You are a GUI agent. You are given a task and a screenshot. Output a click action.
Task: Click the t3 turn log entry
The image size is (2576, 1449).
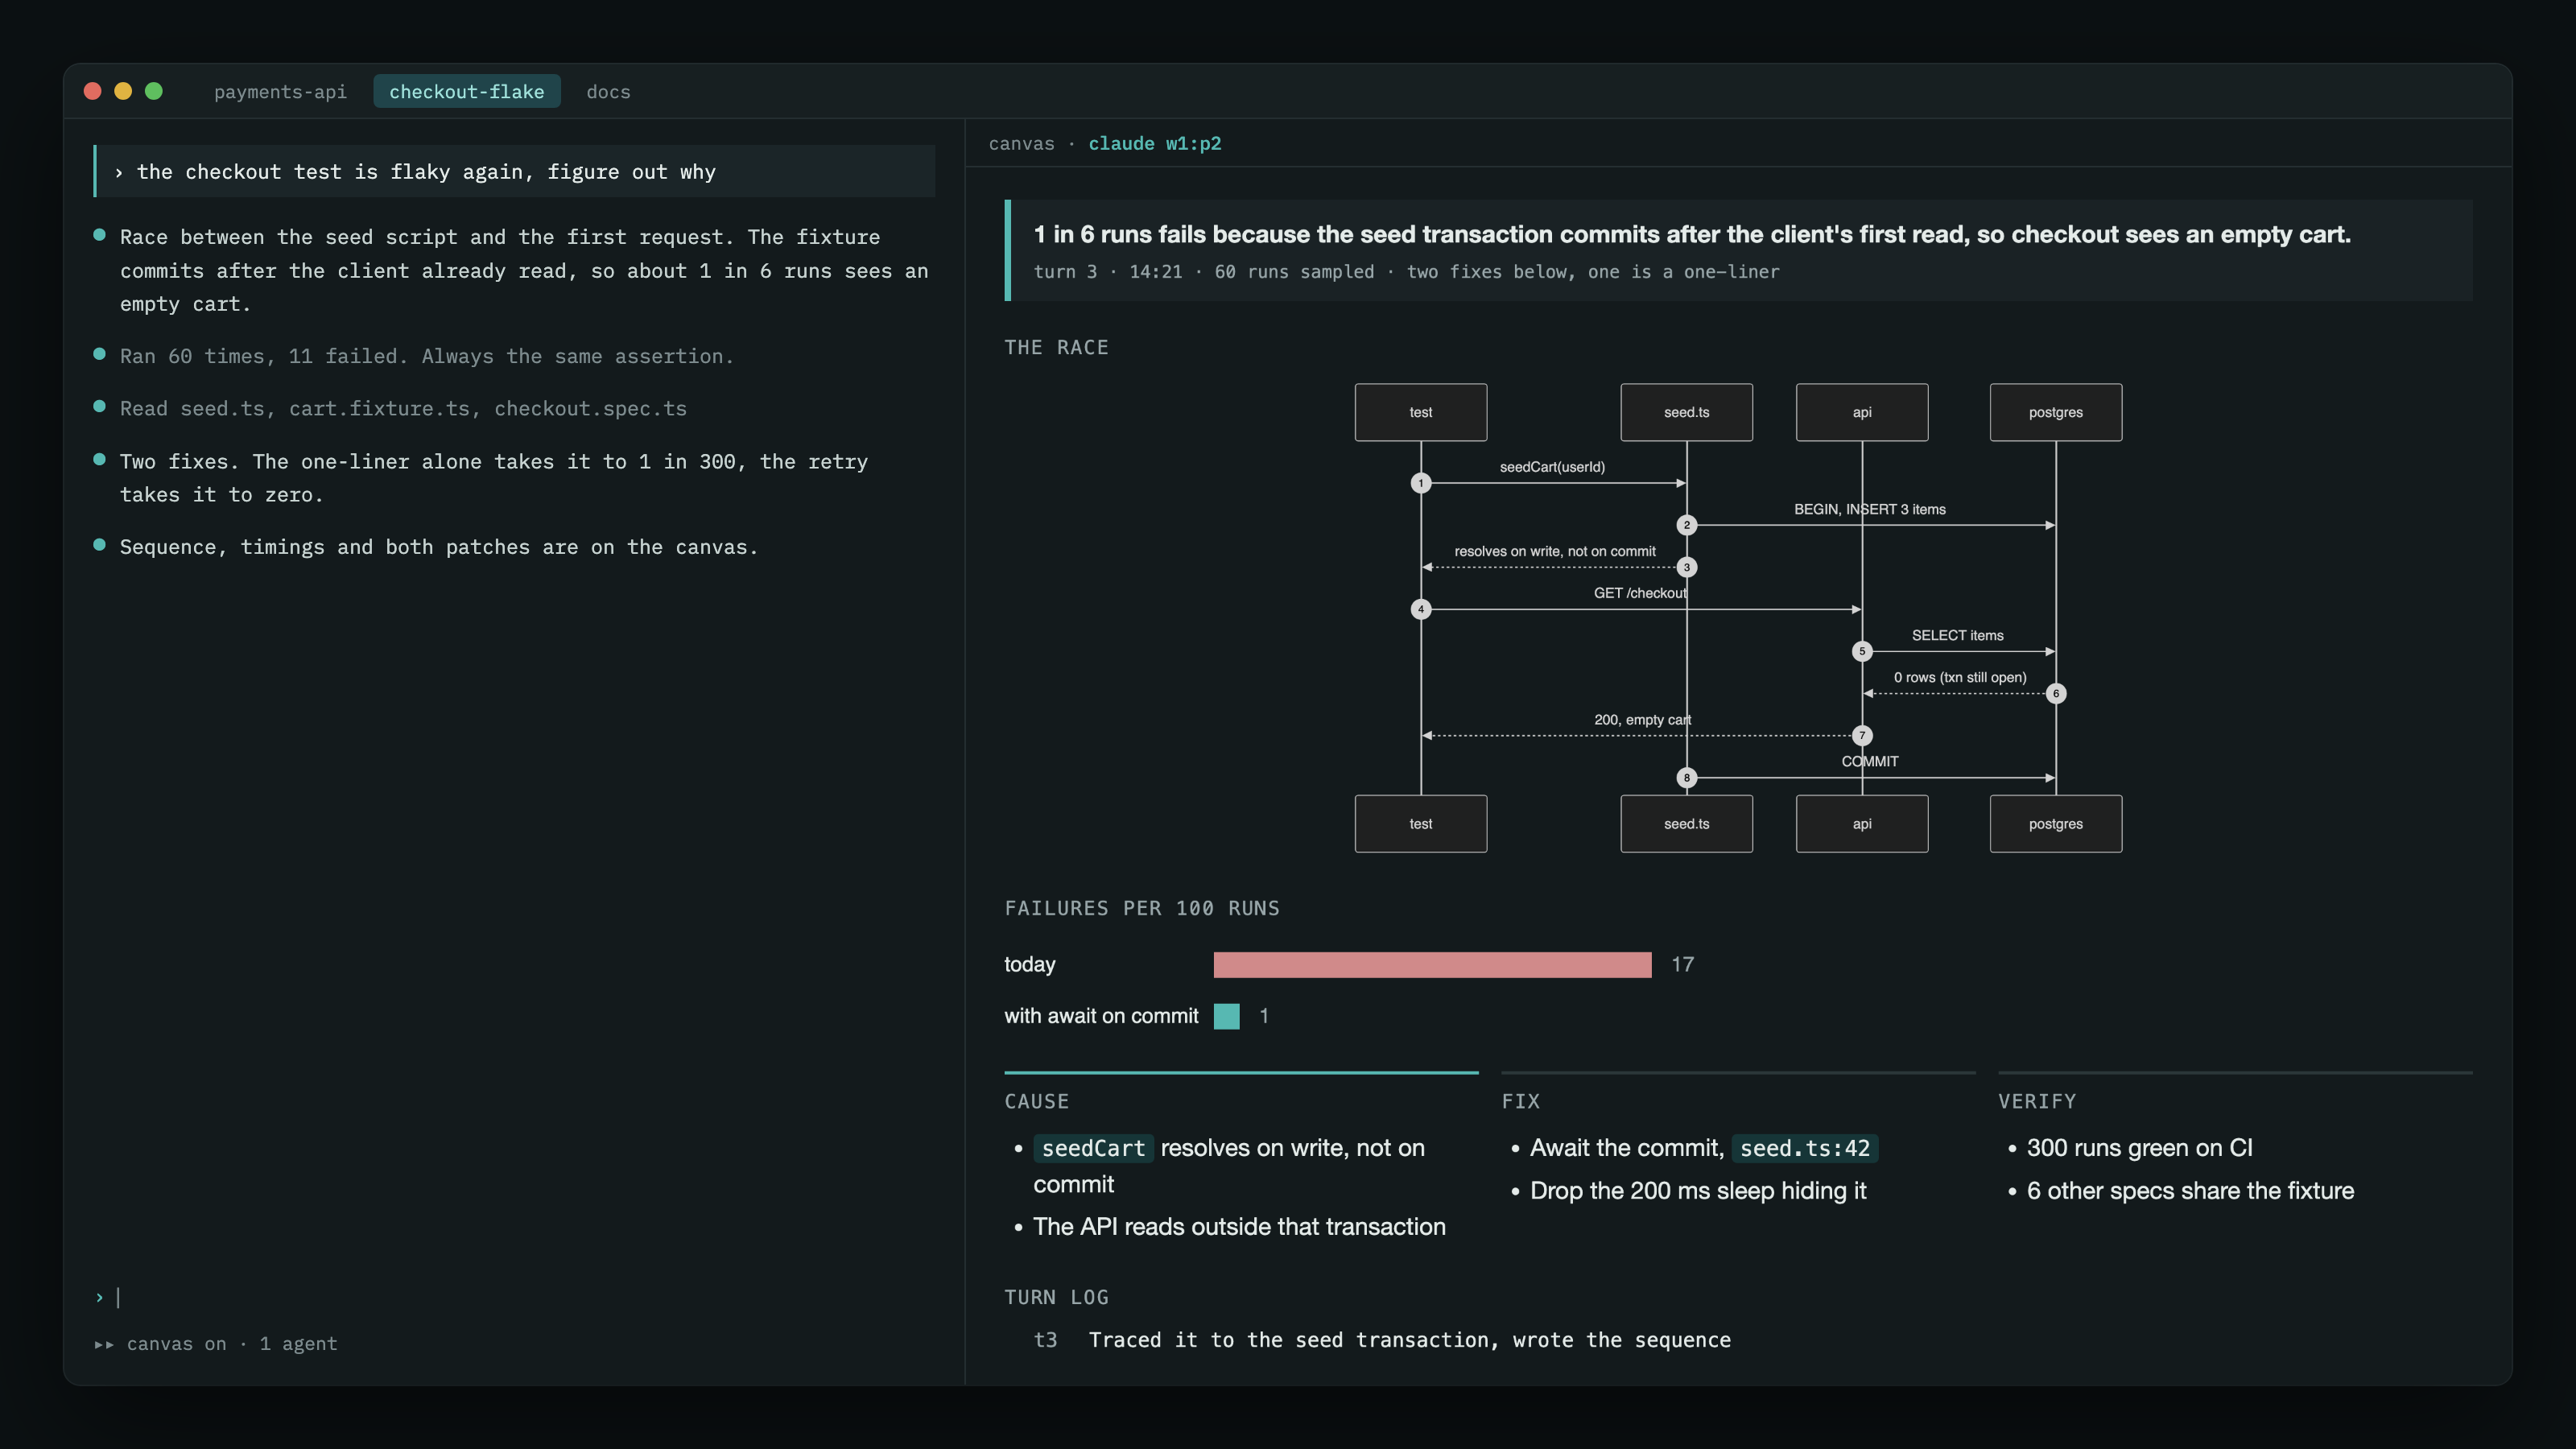[1382, 1340]
